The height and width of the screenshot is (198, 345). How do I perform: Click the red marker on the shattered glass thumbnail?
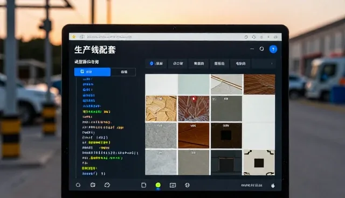[194, 99]
